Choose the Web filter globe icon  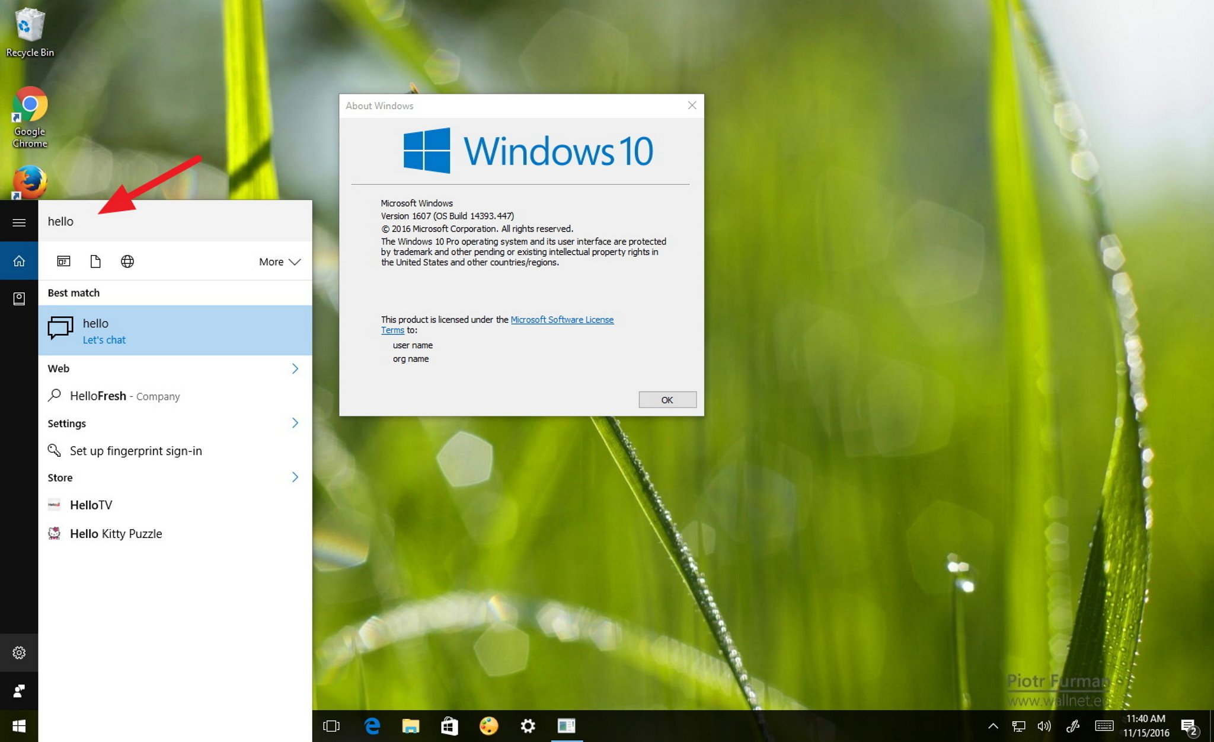(x=127, y=262)
